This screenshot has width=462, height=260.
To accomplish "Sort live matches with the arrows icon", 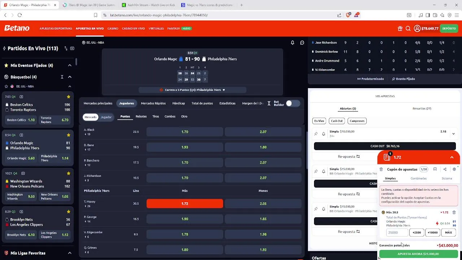I will [x=66, y=48].
